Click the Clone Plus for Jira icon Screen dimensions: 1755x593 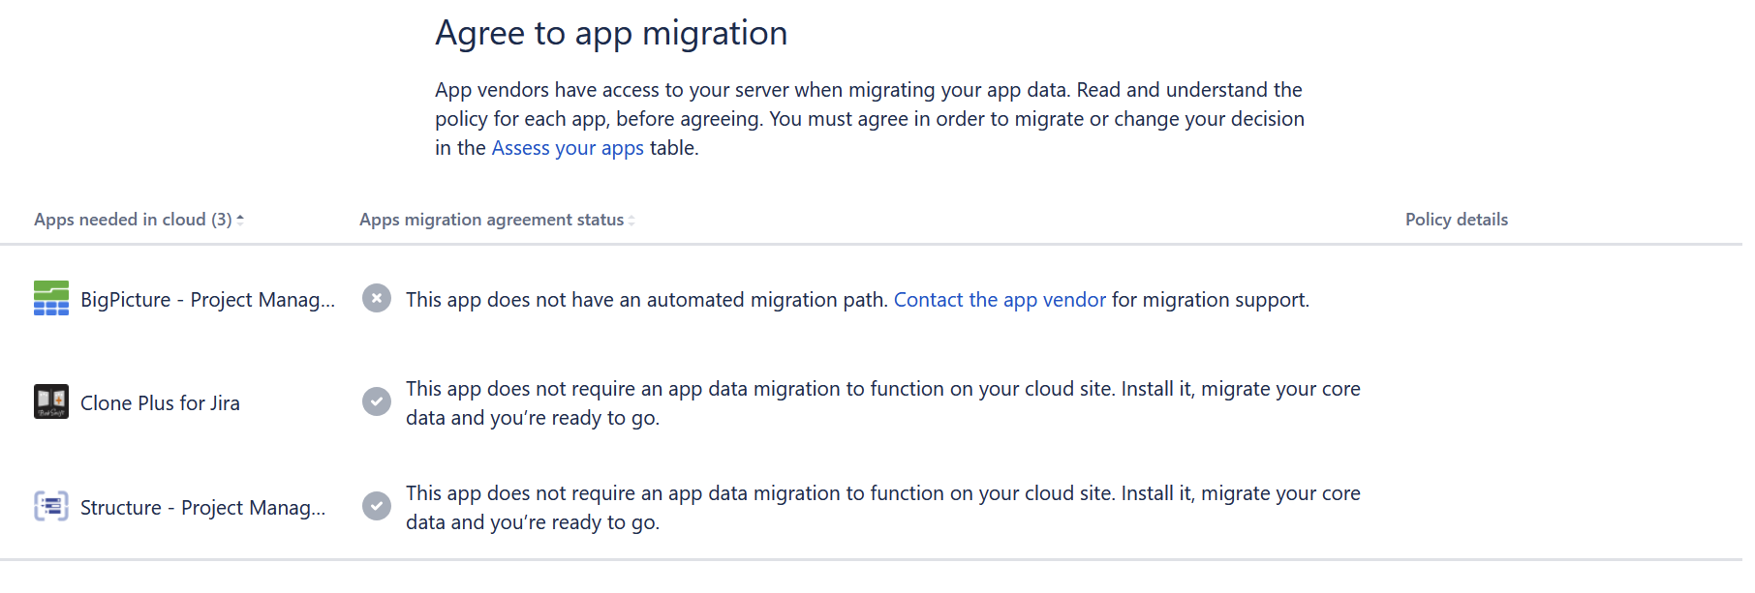point(51,402)
